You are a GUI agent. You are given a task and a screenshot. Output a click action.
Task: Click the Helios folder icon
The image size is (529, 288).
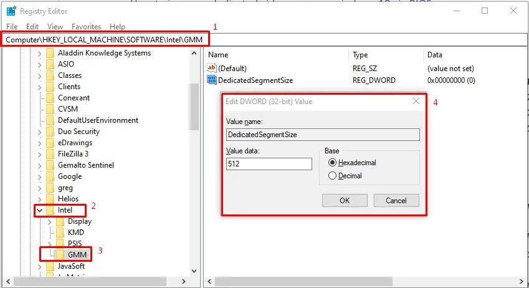click(x=50, y=199)
